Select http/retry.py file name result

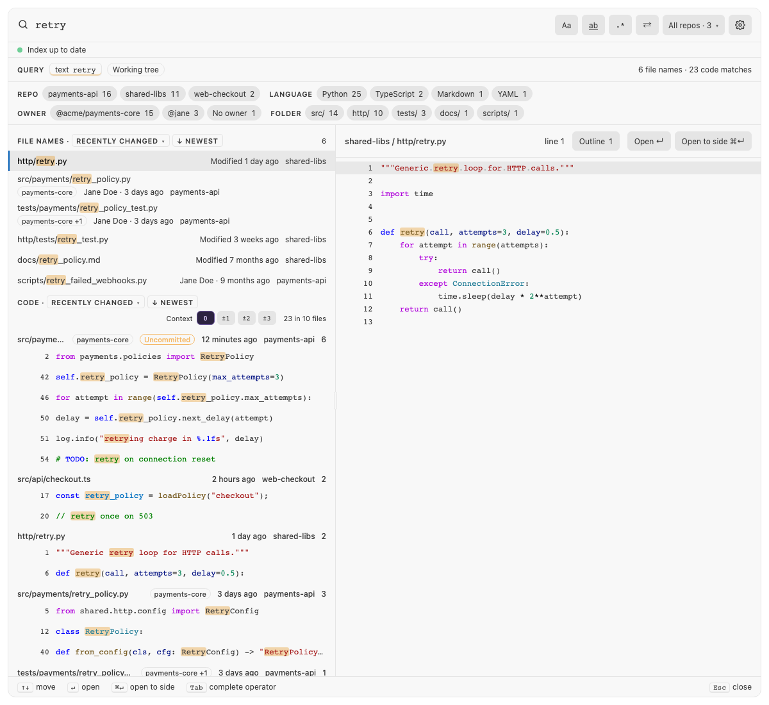click(172, 162)
